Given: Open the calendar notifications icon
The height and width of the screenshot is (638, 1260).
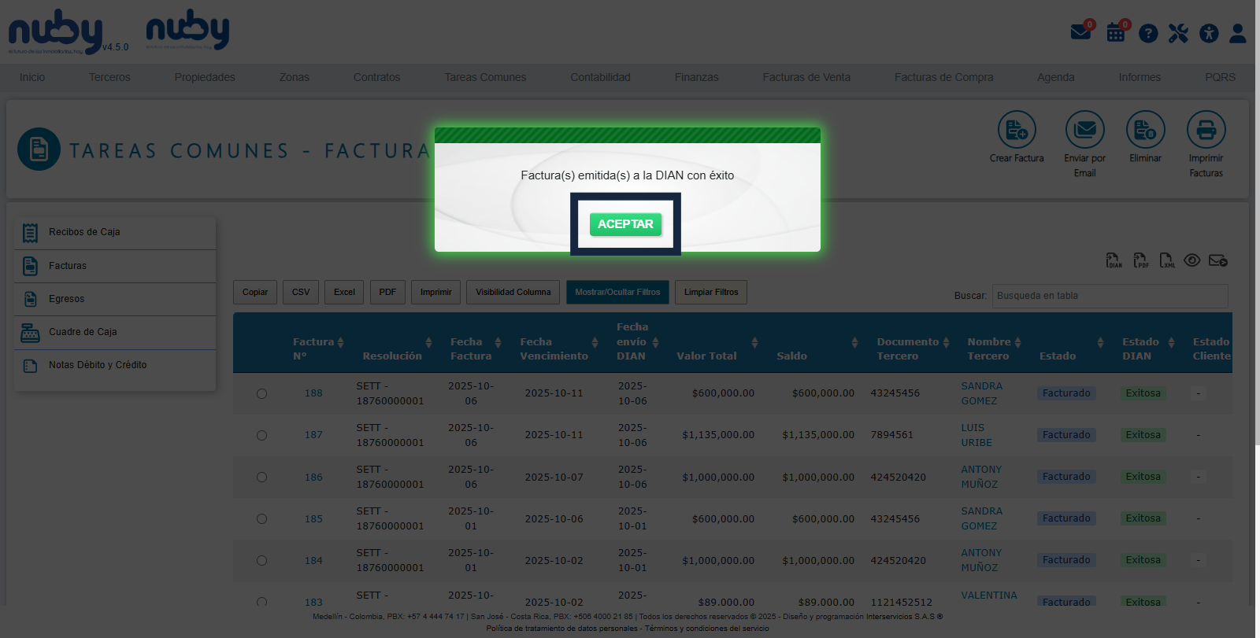Looking at the screenshot, I should pos(1116,33).
